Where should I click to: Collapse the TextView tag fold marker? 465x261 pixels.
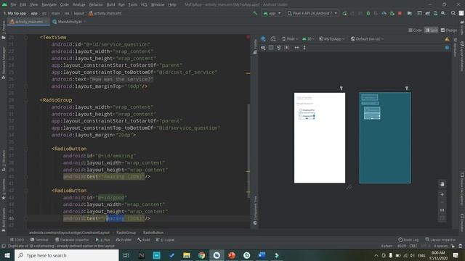coord(26,38)
